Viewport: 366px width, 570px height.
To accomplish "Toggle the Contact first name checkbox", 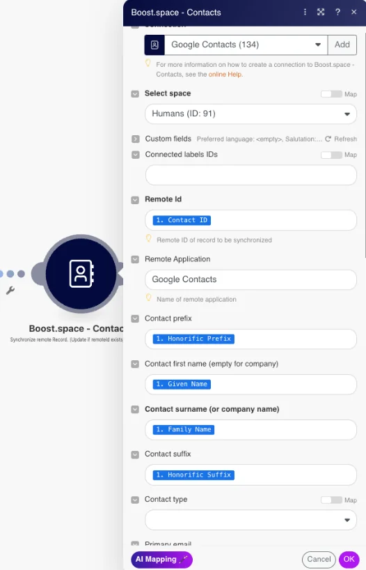I will [x=135, y=364].
